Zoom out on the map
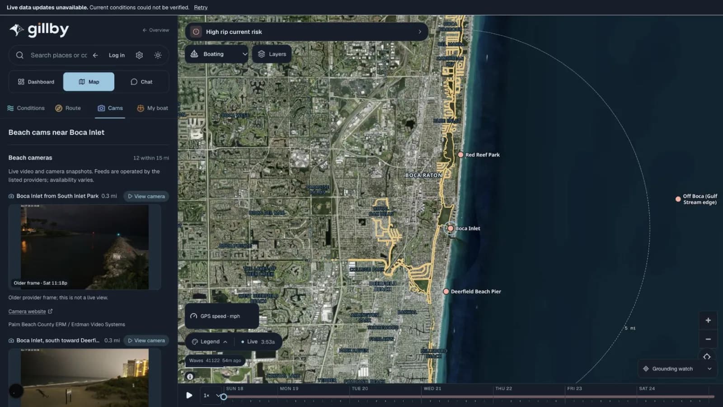723x407 pixels. [x=708, y=339]
